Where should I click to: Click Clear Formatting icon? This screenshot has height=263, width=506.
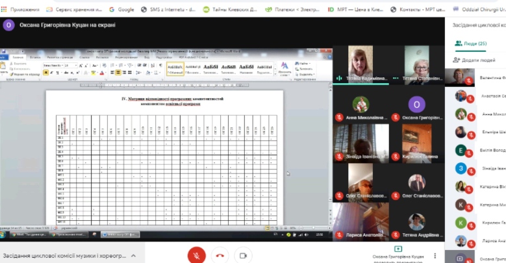104,65
